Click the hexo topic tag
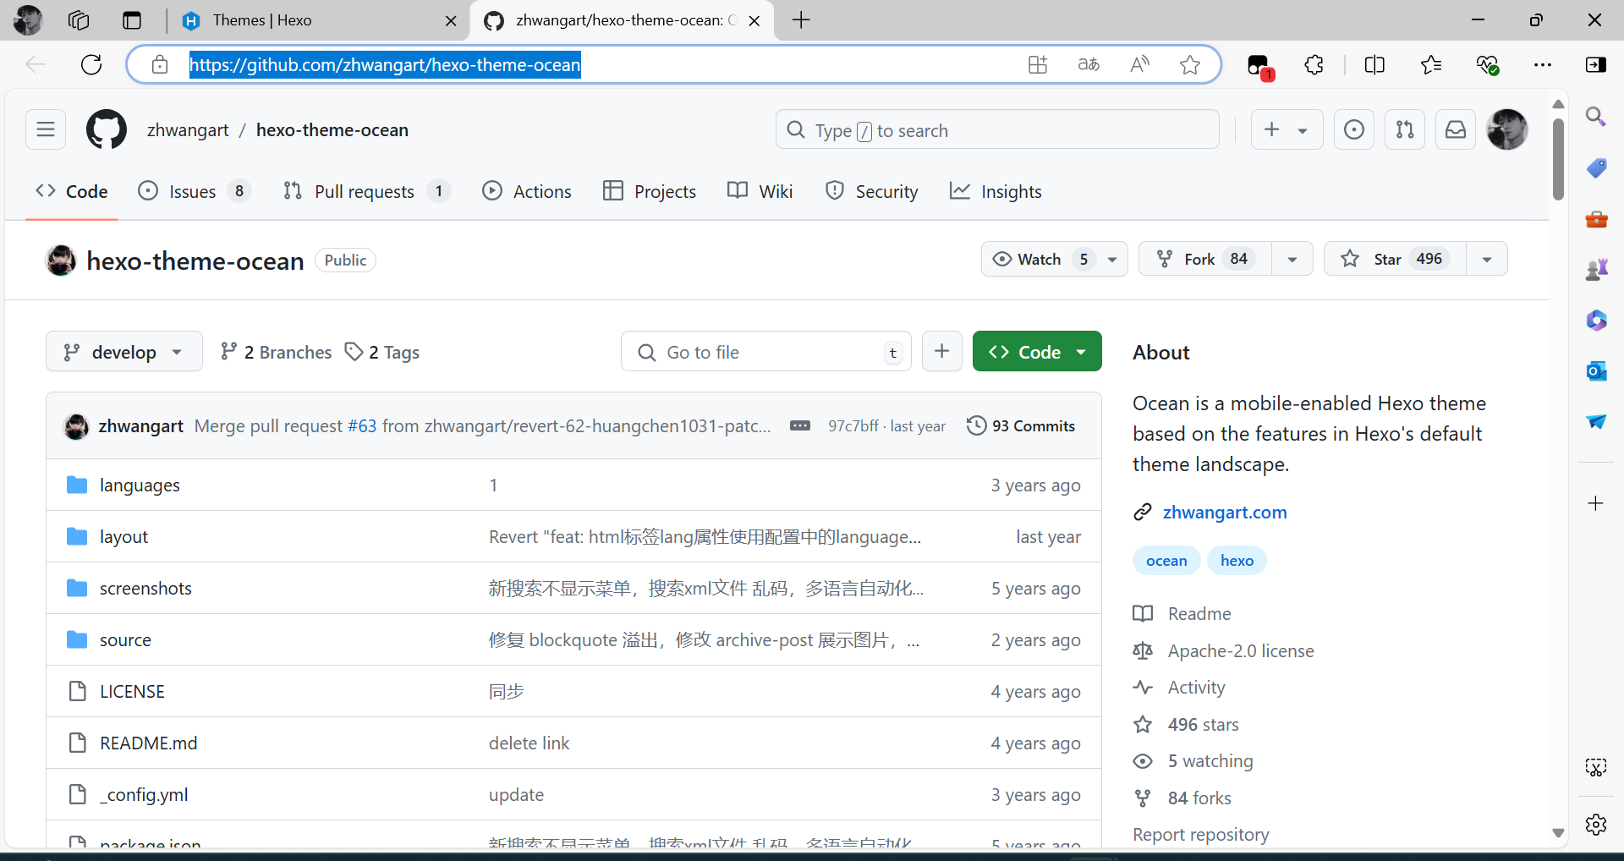The image size is (1624, 861). [1237, 561]
